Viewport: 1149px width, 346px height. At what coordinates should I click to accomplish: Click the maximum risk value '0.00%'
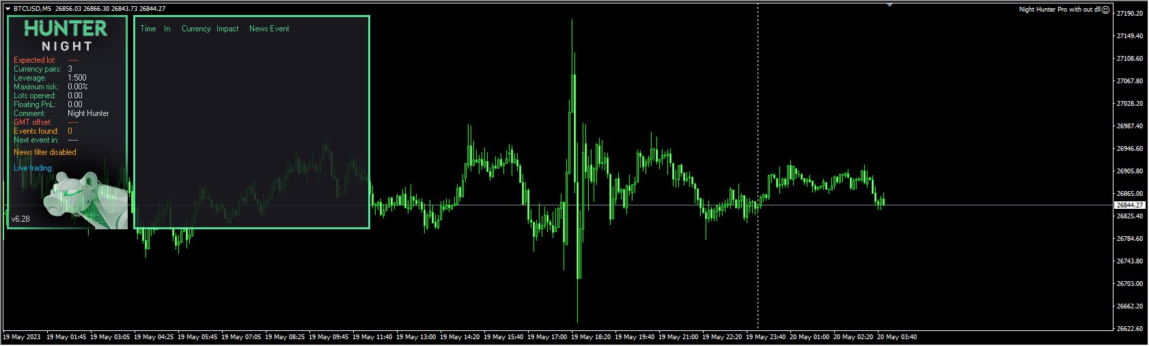click(78, 87)
